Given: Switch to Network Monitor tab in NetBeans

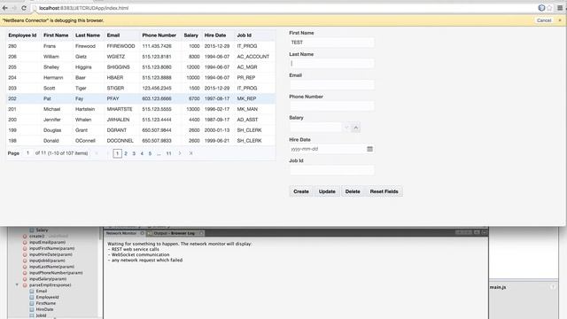Looking at the screenshot, I should tap(121, 233).
